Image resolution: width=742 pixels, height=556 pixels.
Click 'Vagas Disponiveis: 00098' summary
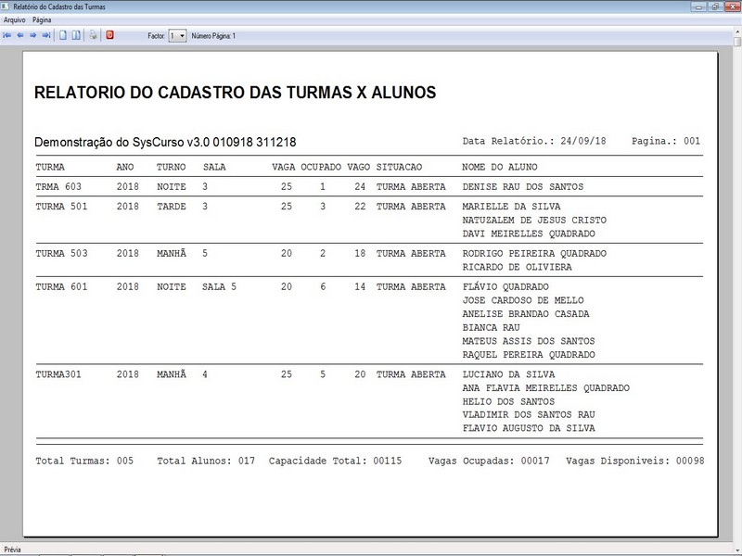pos(635,461)
